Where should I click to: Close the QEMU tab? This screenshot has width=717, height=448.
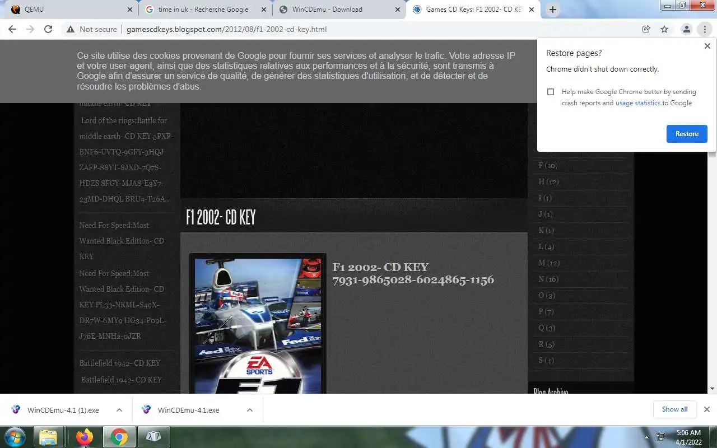point(130,10)
